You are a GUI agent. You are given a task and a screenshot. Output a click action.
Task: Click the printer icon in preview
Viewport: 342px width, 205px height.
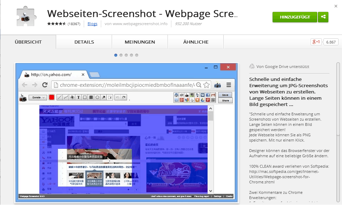point(192,100)
